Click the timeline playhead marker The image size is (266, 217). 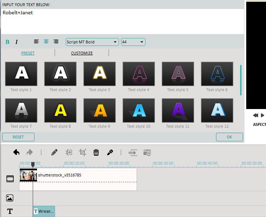pos(33,164)
